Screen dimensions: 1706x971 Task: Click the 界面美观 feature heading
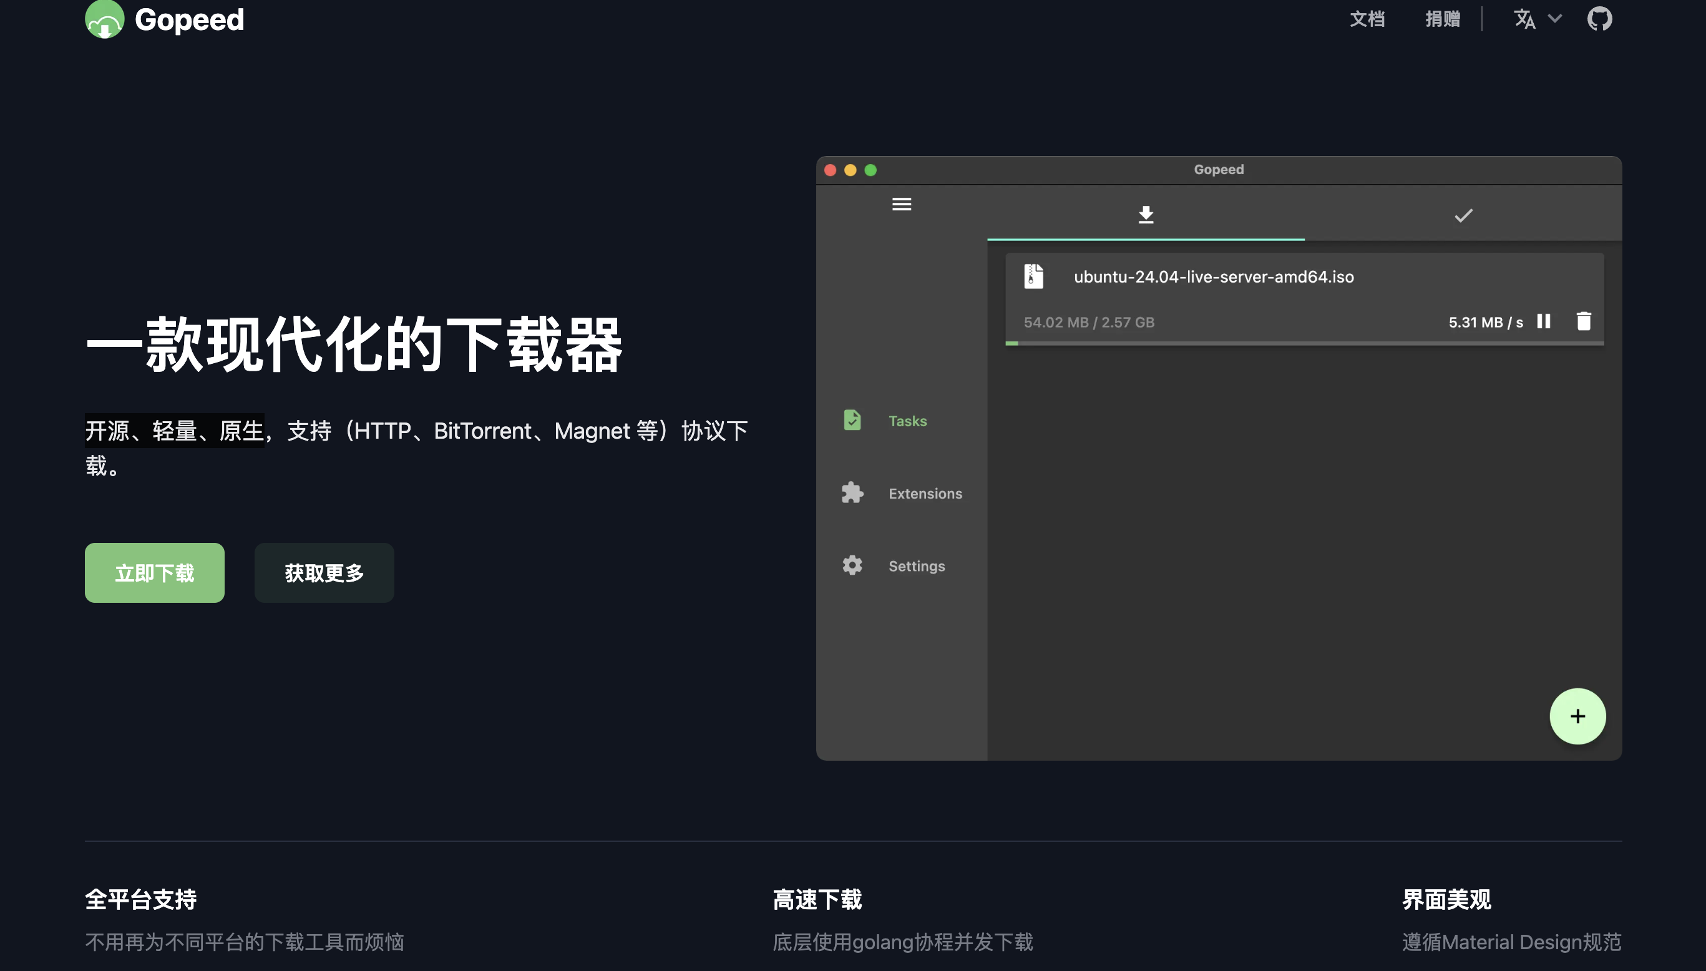click(x=1446, y=899)
